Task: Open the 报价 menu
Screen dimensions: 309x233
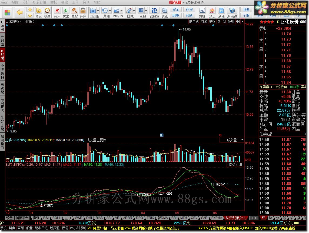Action: (x=15, y=2)
